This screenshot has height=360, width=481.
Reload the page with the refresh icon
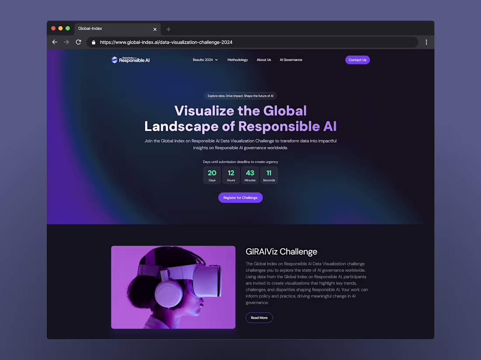click(79, 42)
